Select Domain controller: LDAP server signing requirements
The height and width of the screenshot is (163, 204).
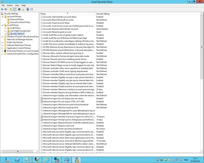65,71
